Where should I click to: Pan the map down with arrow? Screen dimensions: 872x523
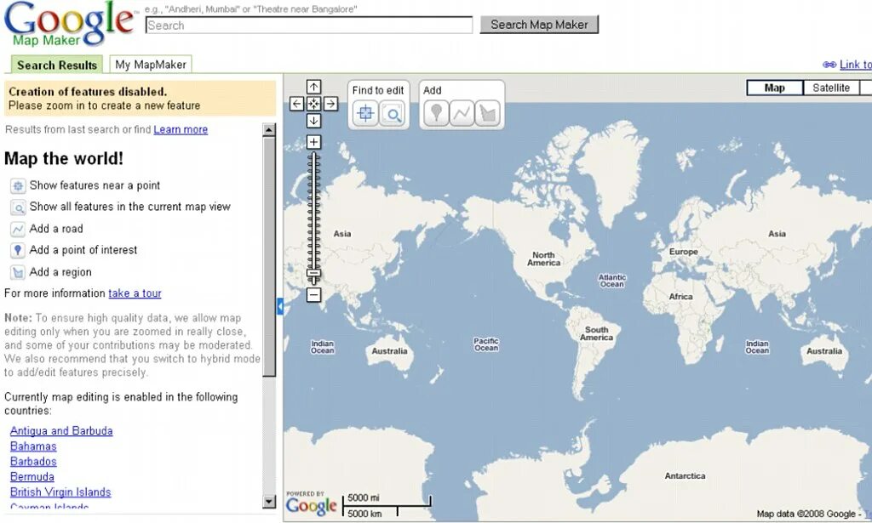click(x=313, y=121)
